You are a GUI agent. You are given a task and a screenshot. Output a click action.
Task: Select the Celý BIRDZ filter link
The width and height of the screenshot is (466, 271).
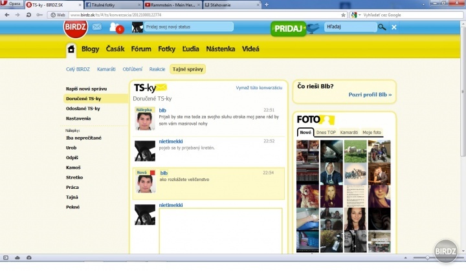coord(78,69)
